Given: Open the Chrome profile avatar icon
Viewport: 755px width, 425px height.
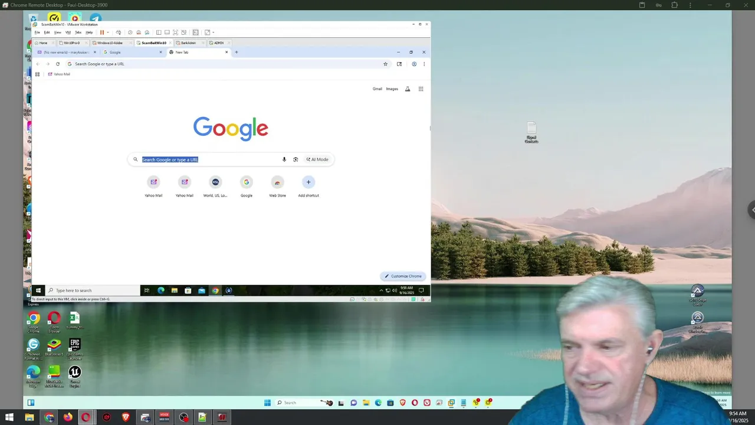Looking at the screenshot, I should 414,64.
